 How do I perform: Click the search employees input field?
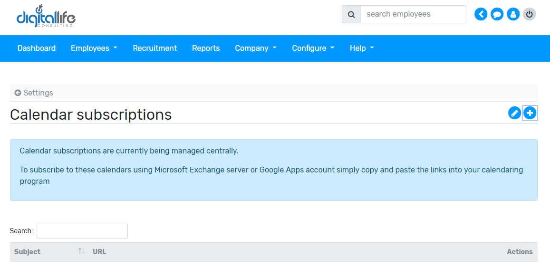click(x=413, y=14)
